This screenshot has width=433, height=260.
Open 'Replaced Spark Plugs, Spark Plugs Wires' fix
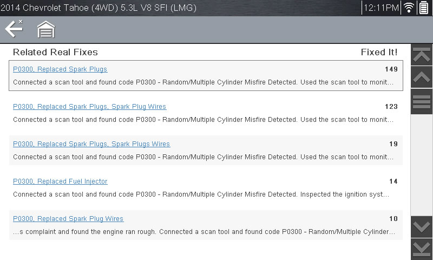point(91,144)
